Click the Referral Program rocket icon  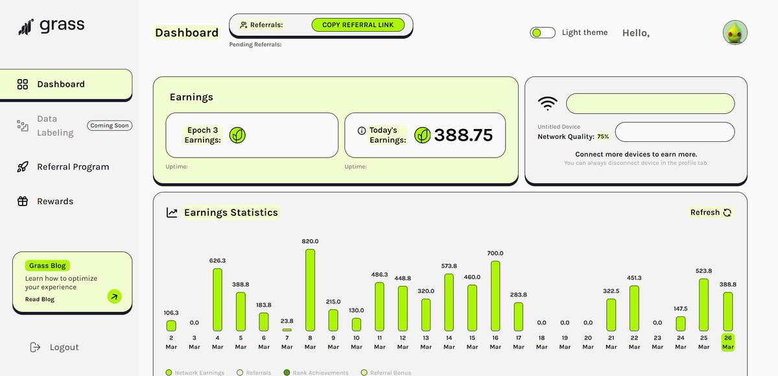pyautogui.click(x=23, y=167)
